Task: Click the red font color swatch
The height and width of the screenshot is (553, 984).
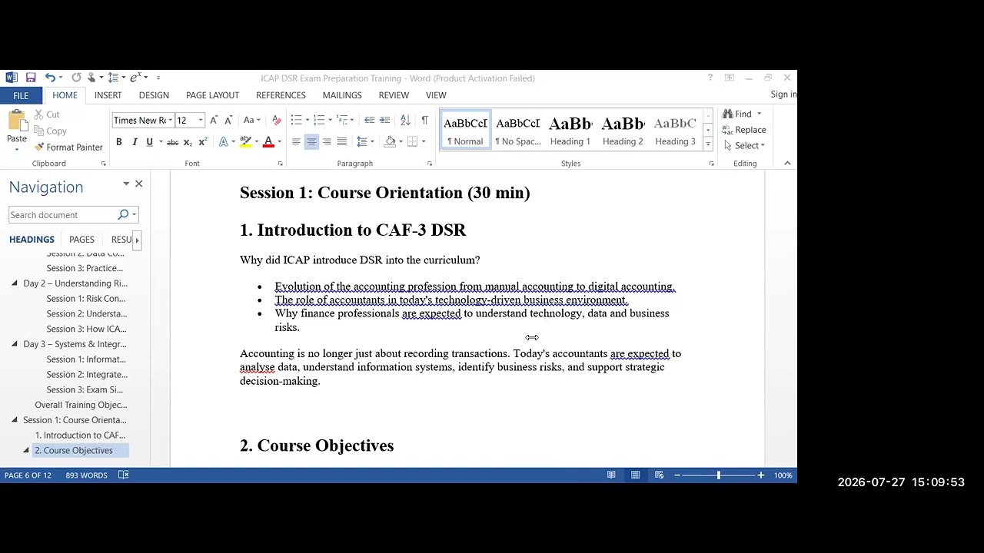Action: 268,141
